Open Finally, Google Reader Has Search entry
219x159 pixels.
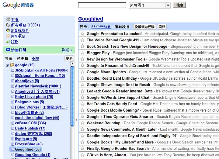point(118,149)
